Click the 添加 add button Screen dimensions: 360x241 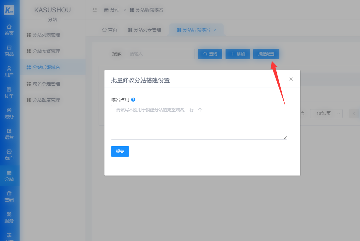[238, 54]
